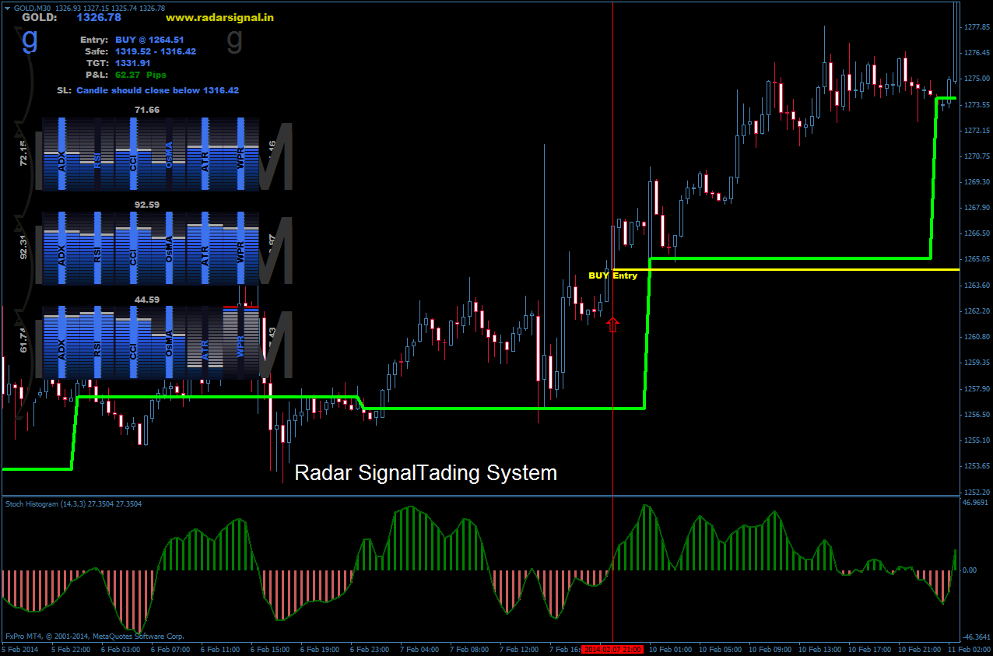
Task: Click the -46.3641 lower stochastic scale value
Action: coord(976,637)
